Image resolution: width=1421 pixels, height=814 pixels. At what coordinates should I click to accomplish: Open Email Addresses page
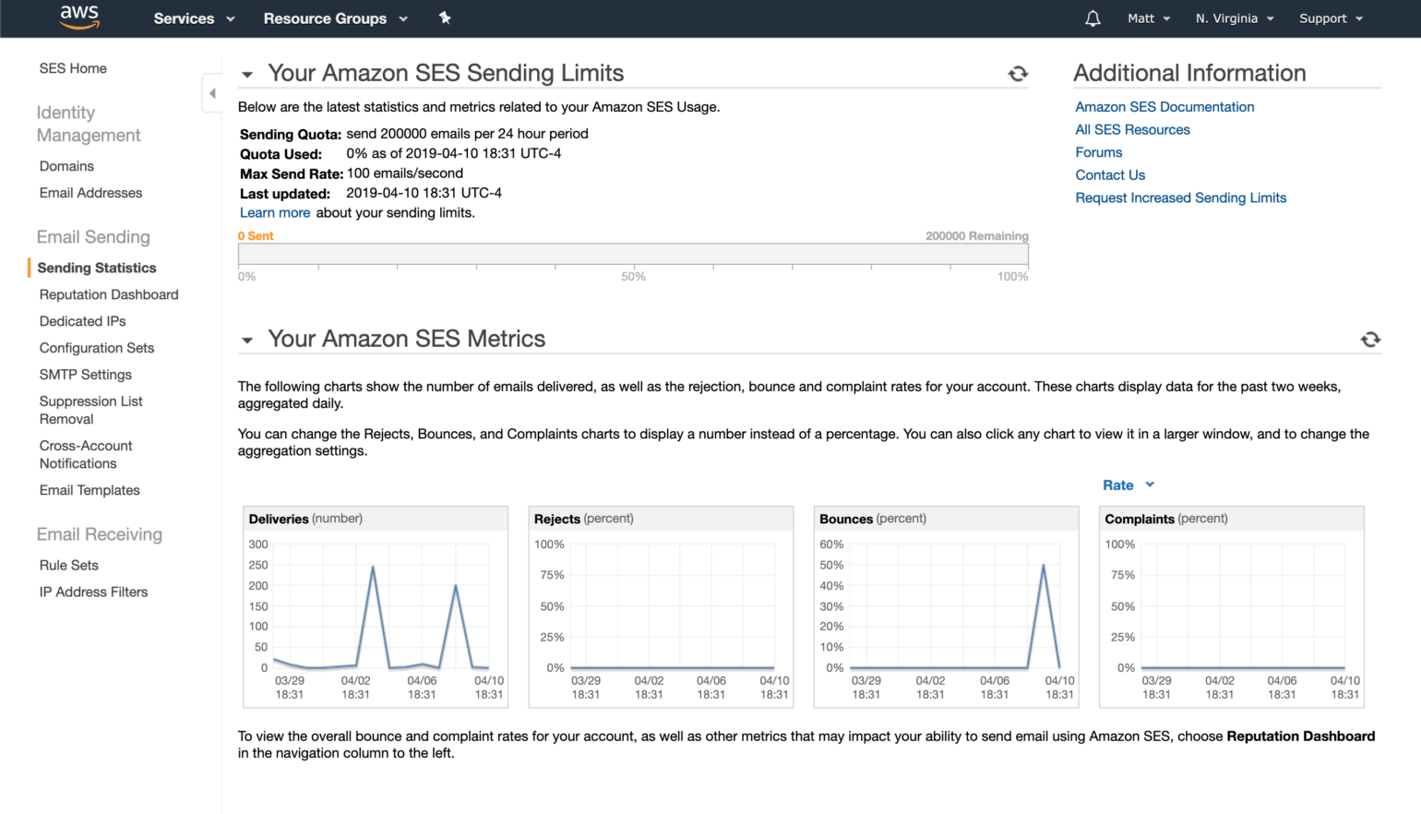pos(90,193)
